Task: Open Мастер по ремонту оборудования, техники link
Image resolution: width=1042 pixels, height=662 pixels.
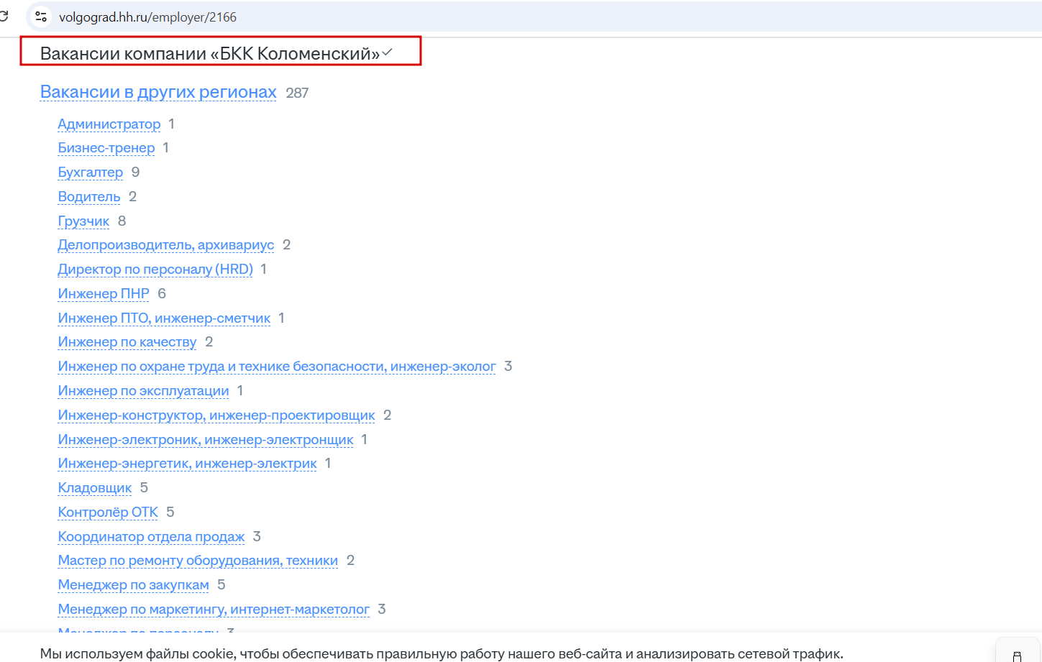Action: pyautogui.click(x=198, y=561)
